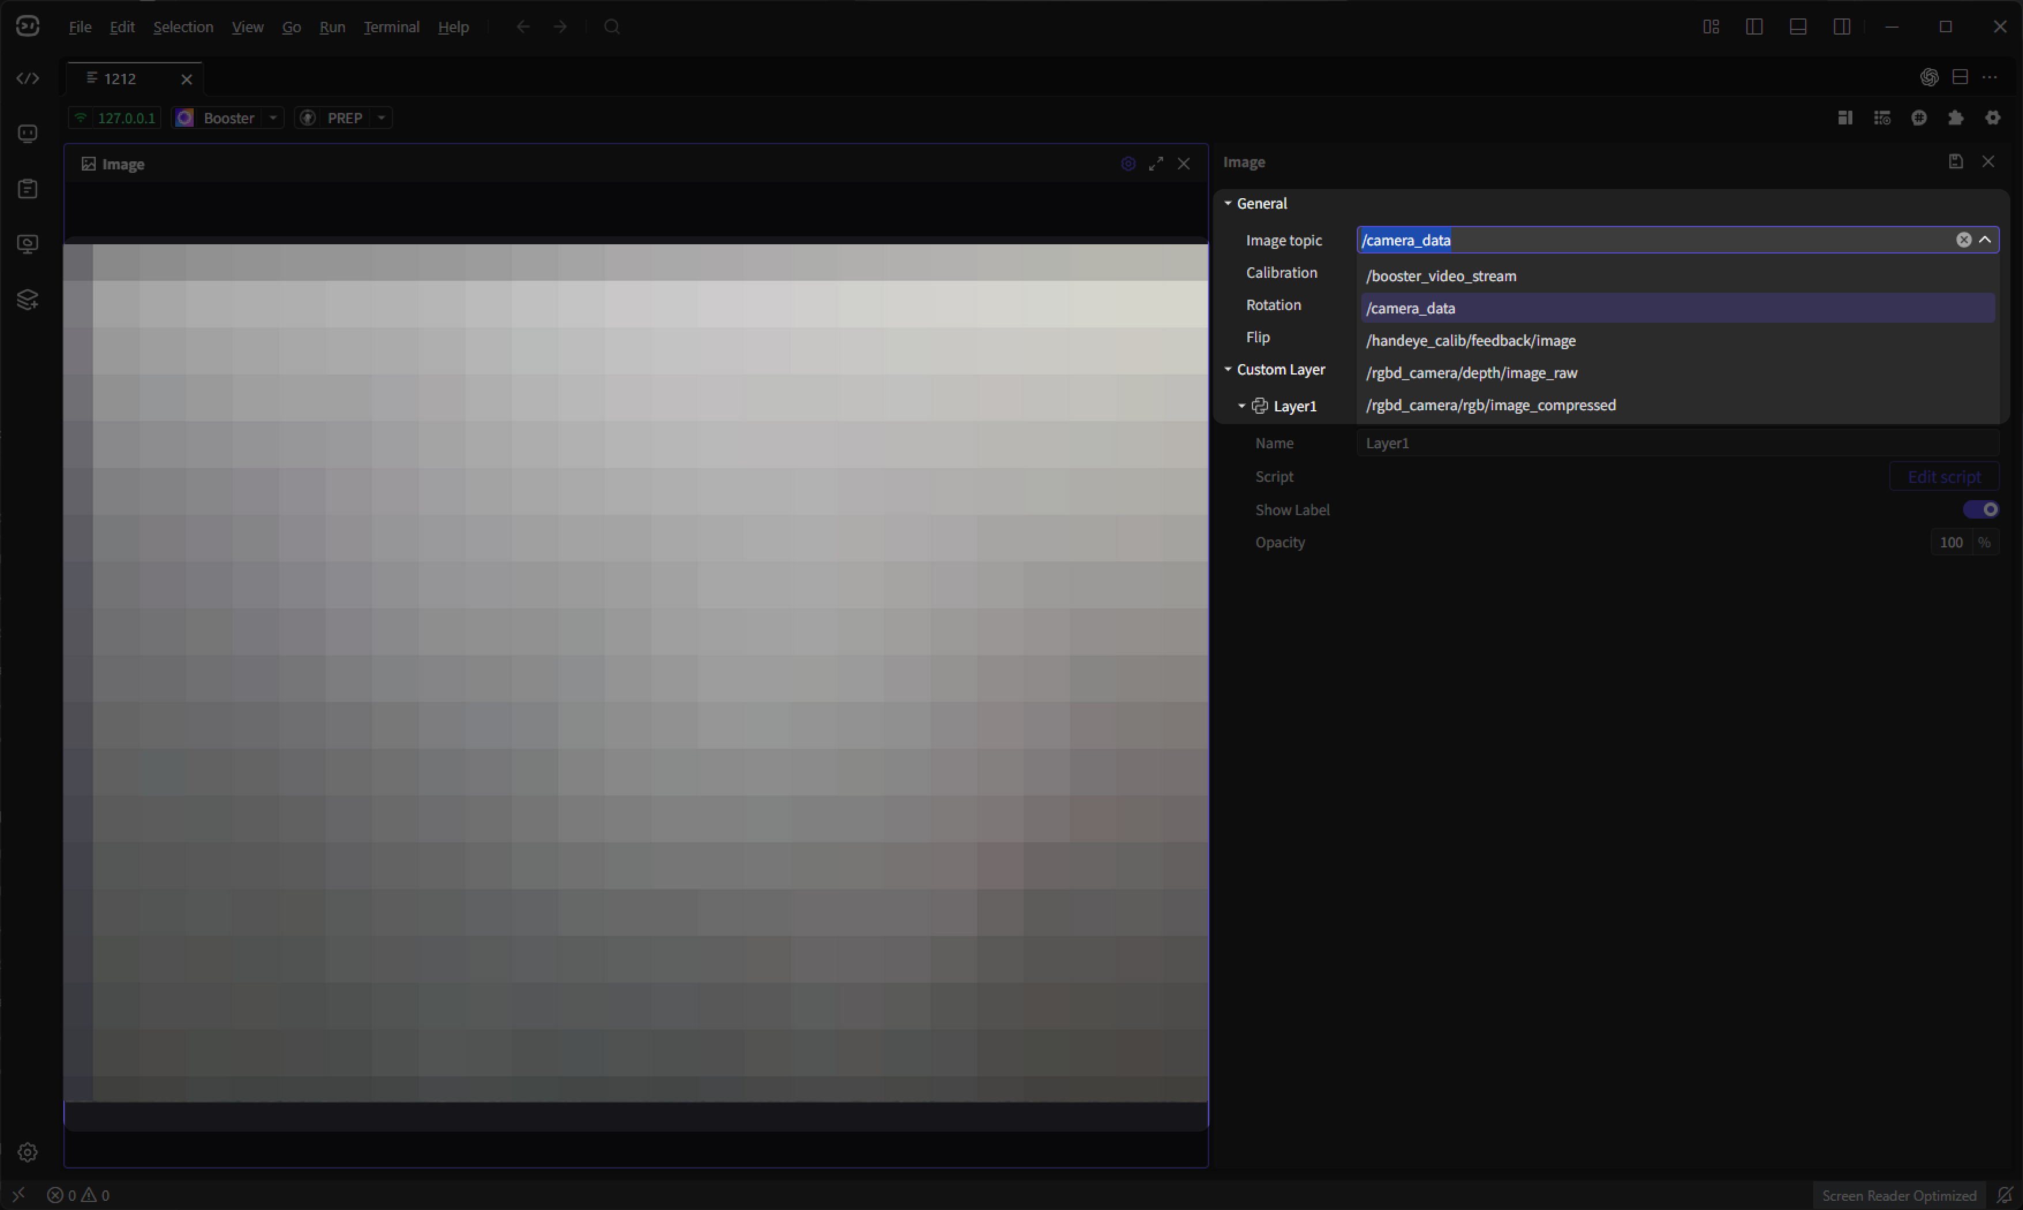Open the code view sidebar icon
The height and width of the screenshot is (1210, 2023).
28,78
